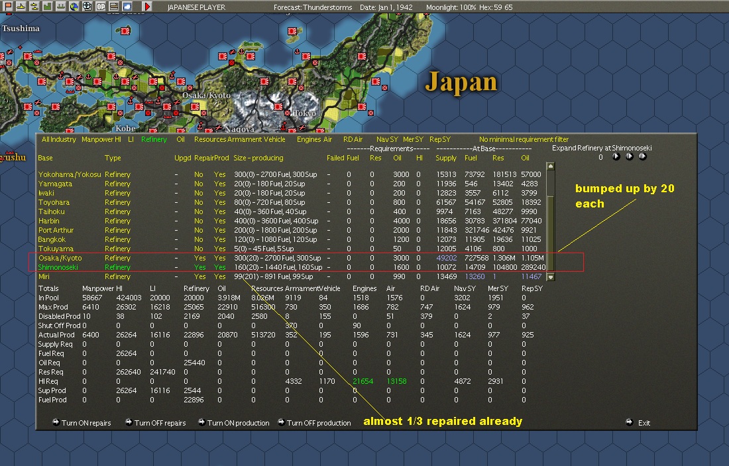Select the Nav SY filter tab
The height and width of the screenshot is (466, 729).
click(387, 139)
